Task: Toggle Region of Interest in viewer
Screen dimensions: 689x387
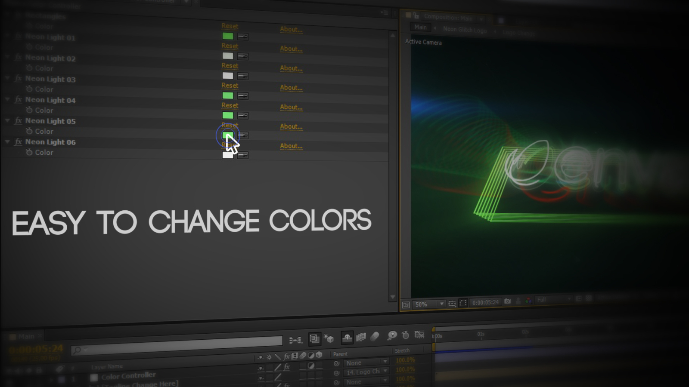Action: [x=463, y=303]
